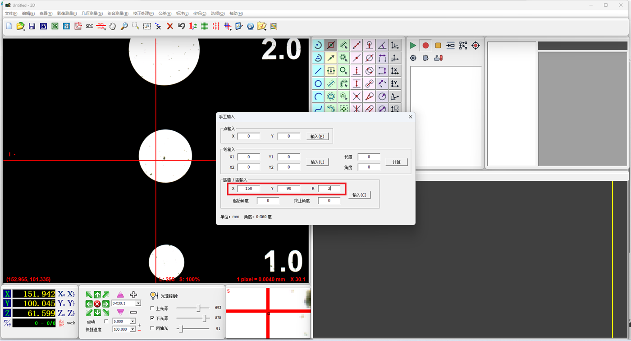Viewport: 631px width, 341px height.
Task: Undo the last action
Action: tap(181, 26)
